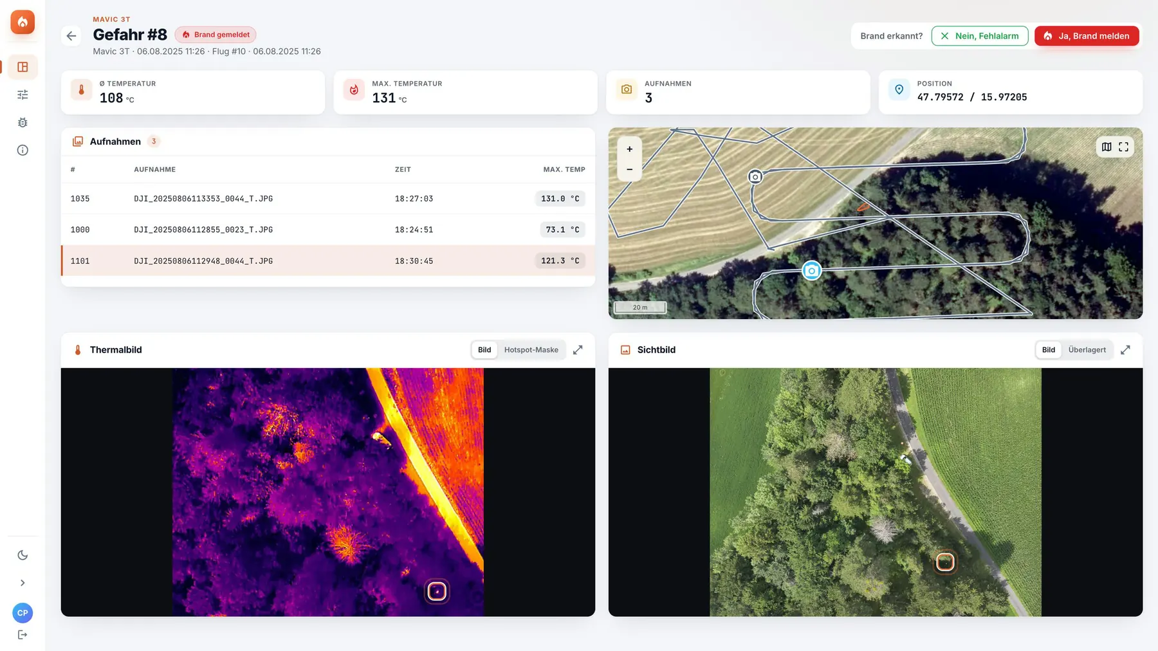Zoom in on the map
The height and width of the screenshot is (651, 1158).
(630, 149)
